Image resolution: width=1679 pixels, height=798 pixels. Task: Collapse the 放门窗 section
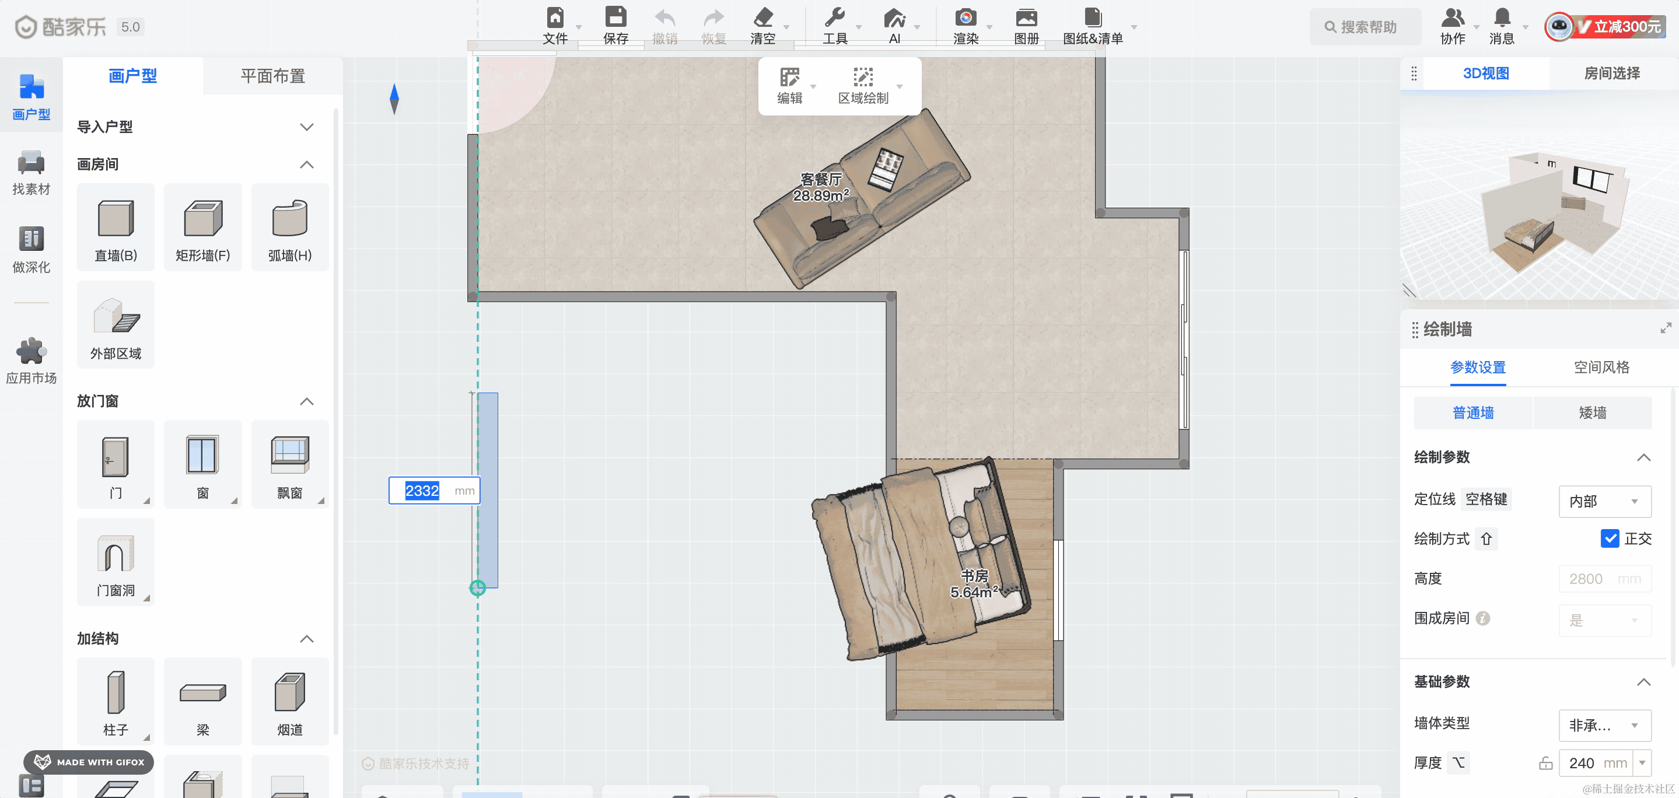306,401
